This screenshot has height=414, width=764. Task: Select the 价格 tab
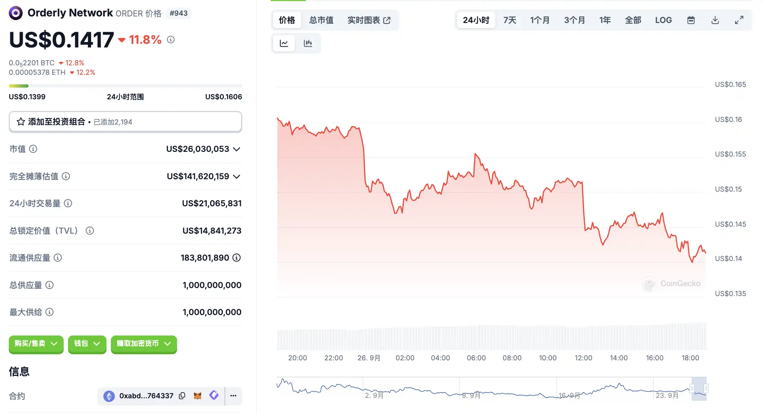(x=287, y=20)
